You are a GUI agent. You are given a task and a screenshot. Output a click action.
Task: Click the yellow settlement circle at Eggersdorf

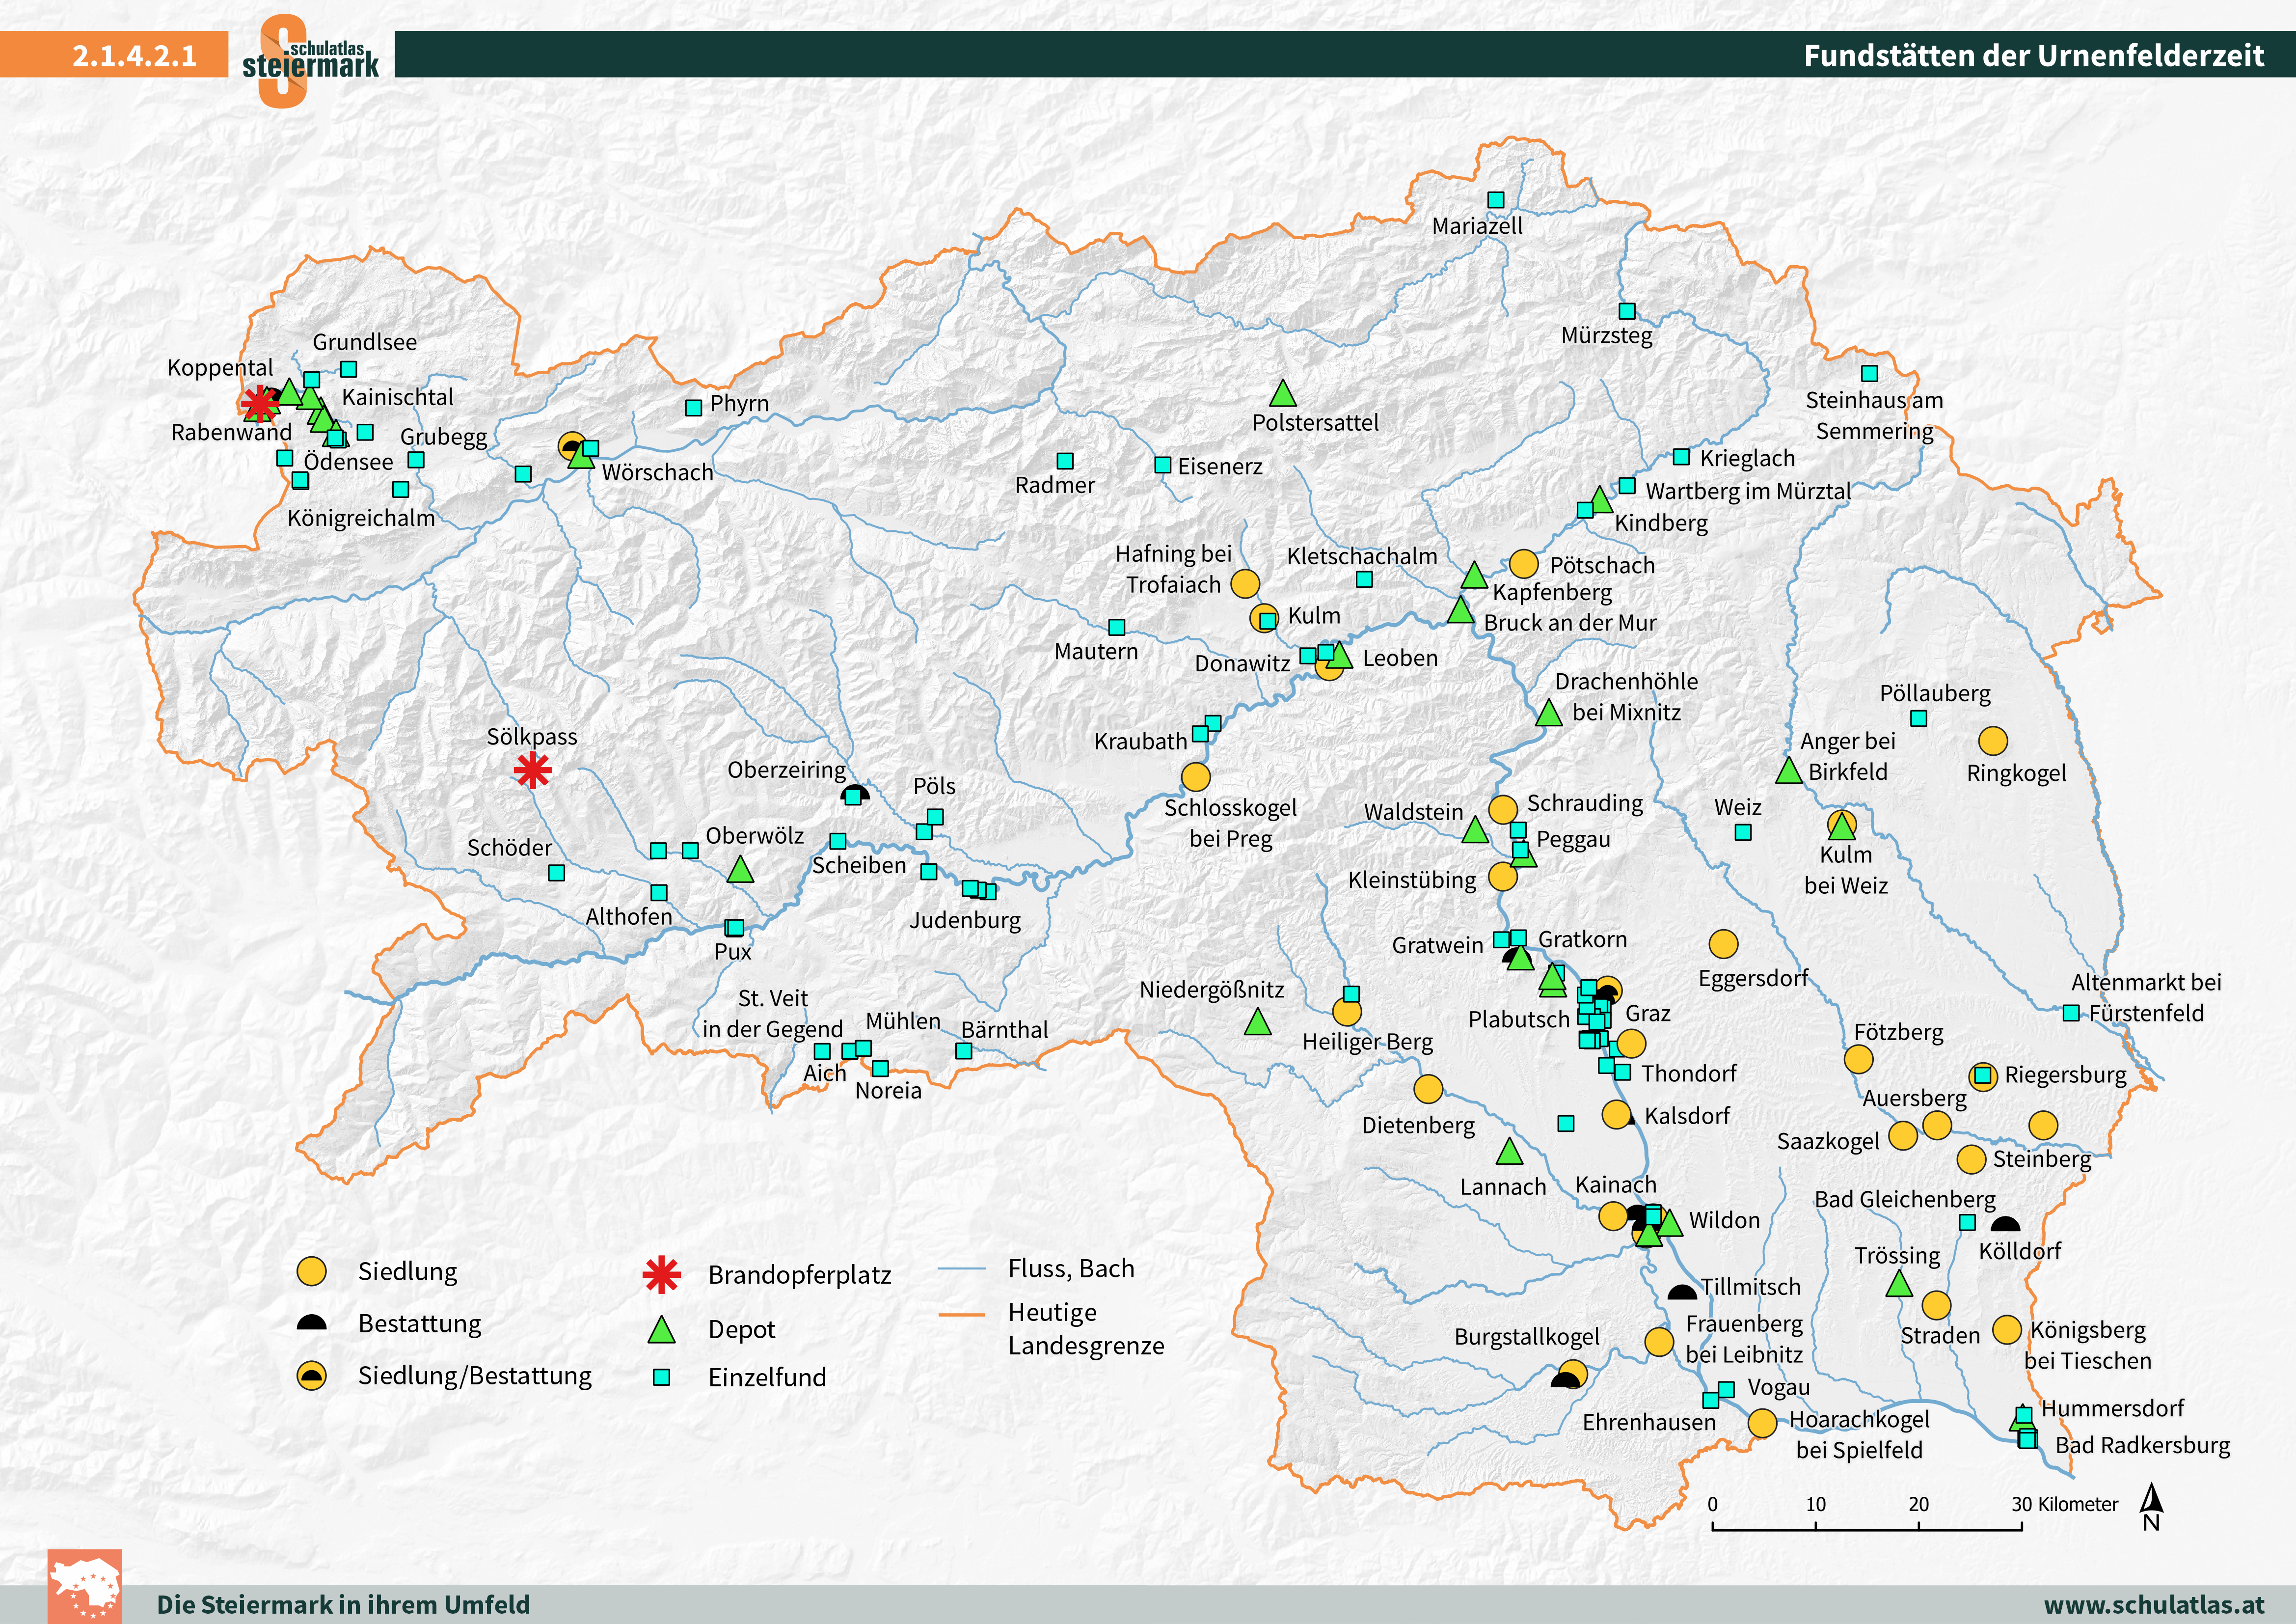[1723, 943]
